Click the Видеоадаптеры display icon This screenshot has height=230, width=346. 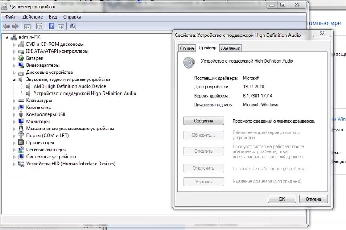click(x=21, y=65)
